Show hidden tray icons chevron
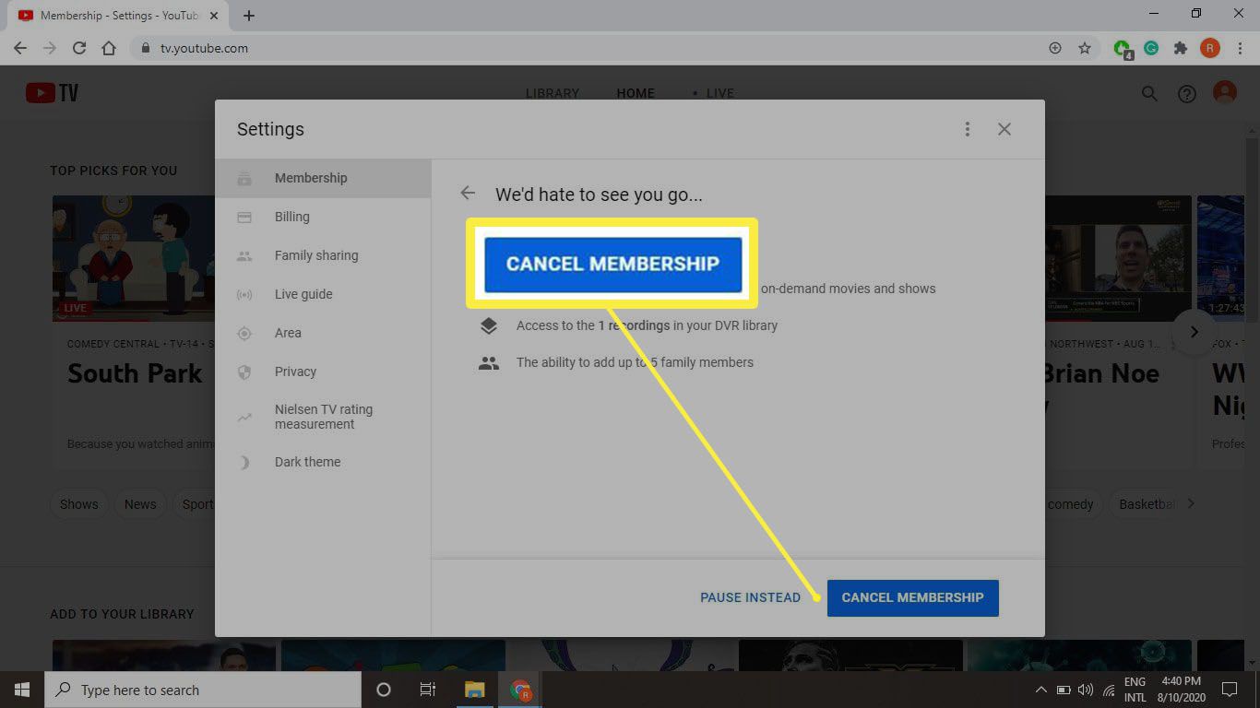Image resolution: width=1260 pixels, height=708 pixels. coord(1041,690)
